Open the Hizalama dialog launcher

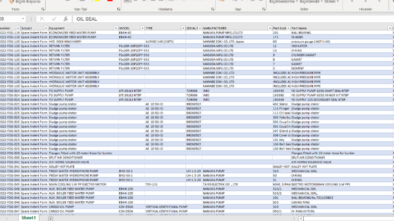tap(213, 9)
